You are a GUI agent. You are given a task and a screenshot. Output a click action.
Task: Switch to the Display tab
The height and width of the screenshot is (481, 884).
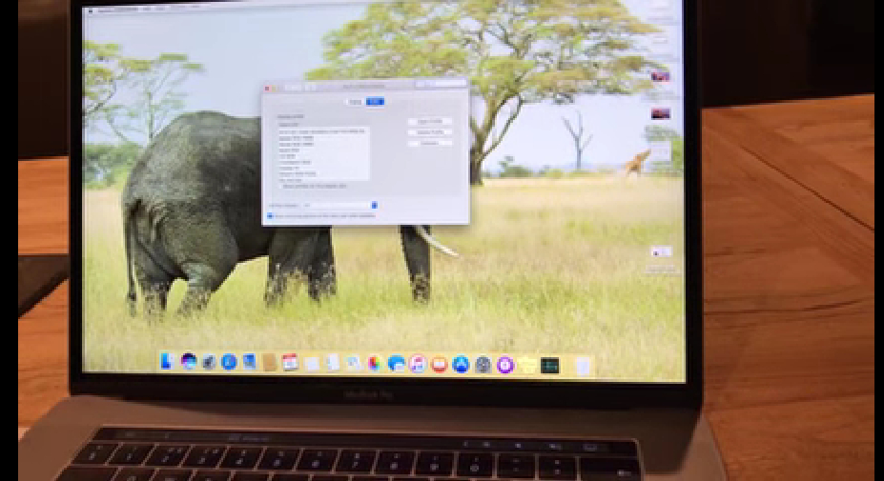pyautogui.click(x=355, y=102)
